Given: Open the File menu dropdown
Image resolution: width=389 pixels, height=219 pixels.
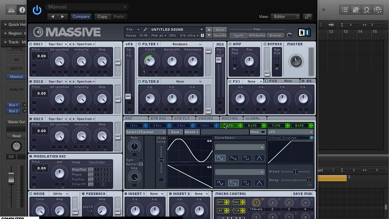Looking at the screenshot, I should [133, 30].
